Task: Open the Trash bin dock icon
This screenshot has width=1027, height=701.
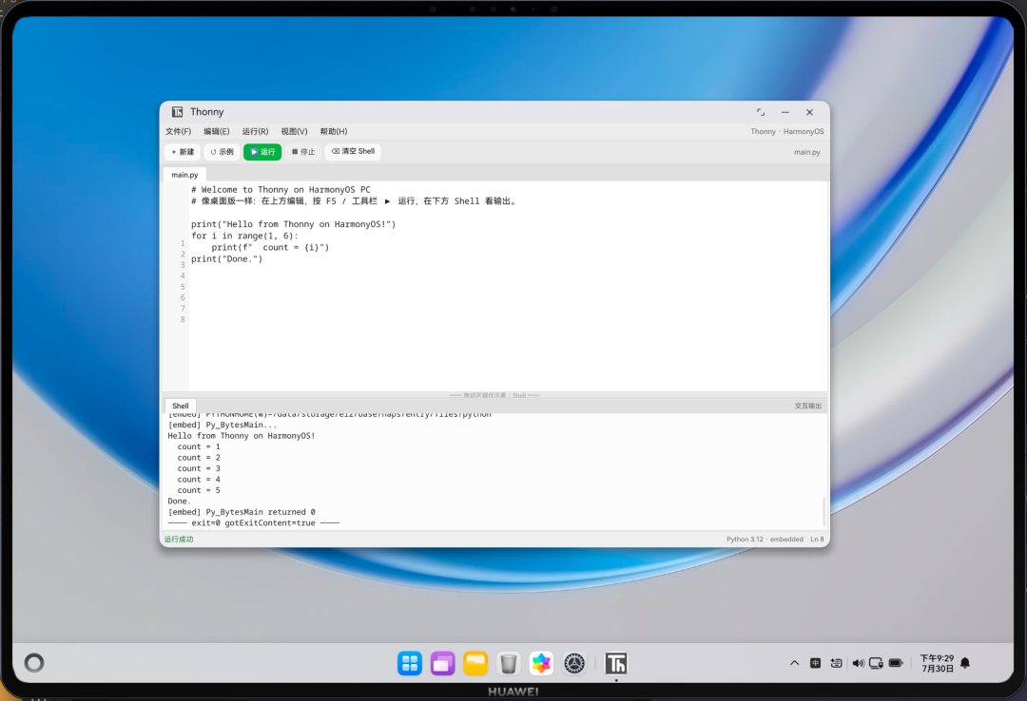Action: [x=508, y=664]
